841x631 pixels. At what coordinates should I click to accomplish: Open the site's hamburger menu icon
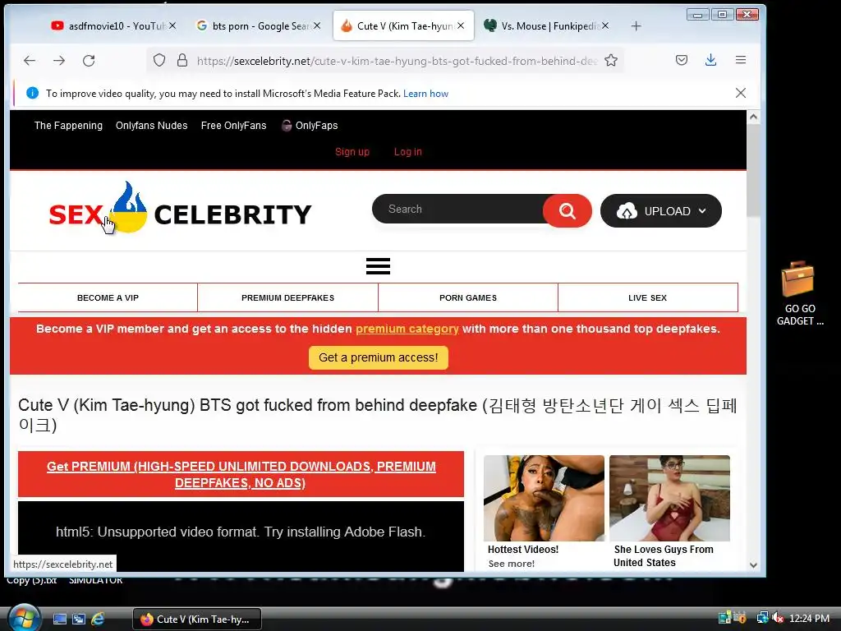pos(378,266)
